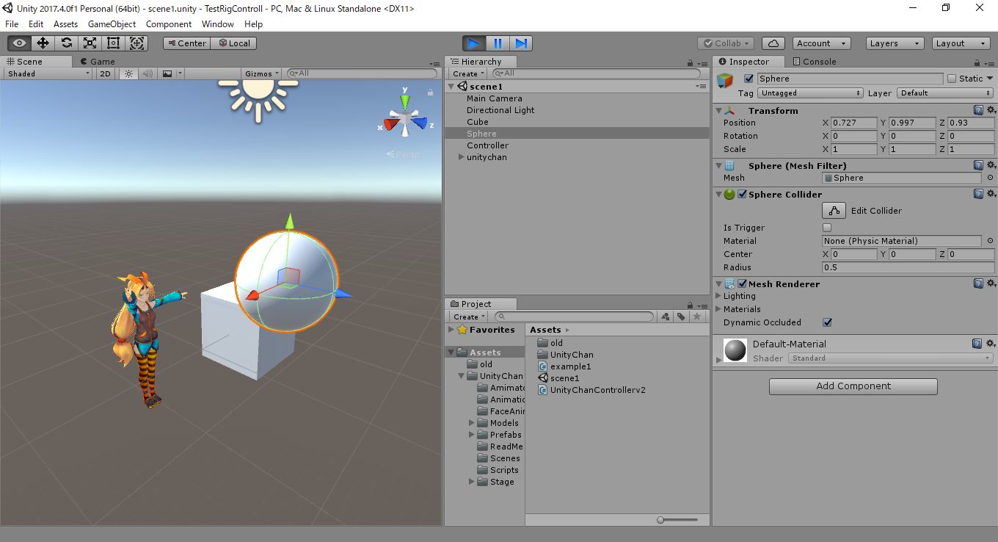Viewport: 998px width, 542px height.
Task: Click the Pause button
Action: 498,43
